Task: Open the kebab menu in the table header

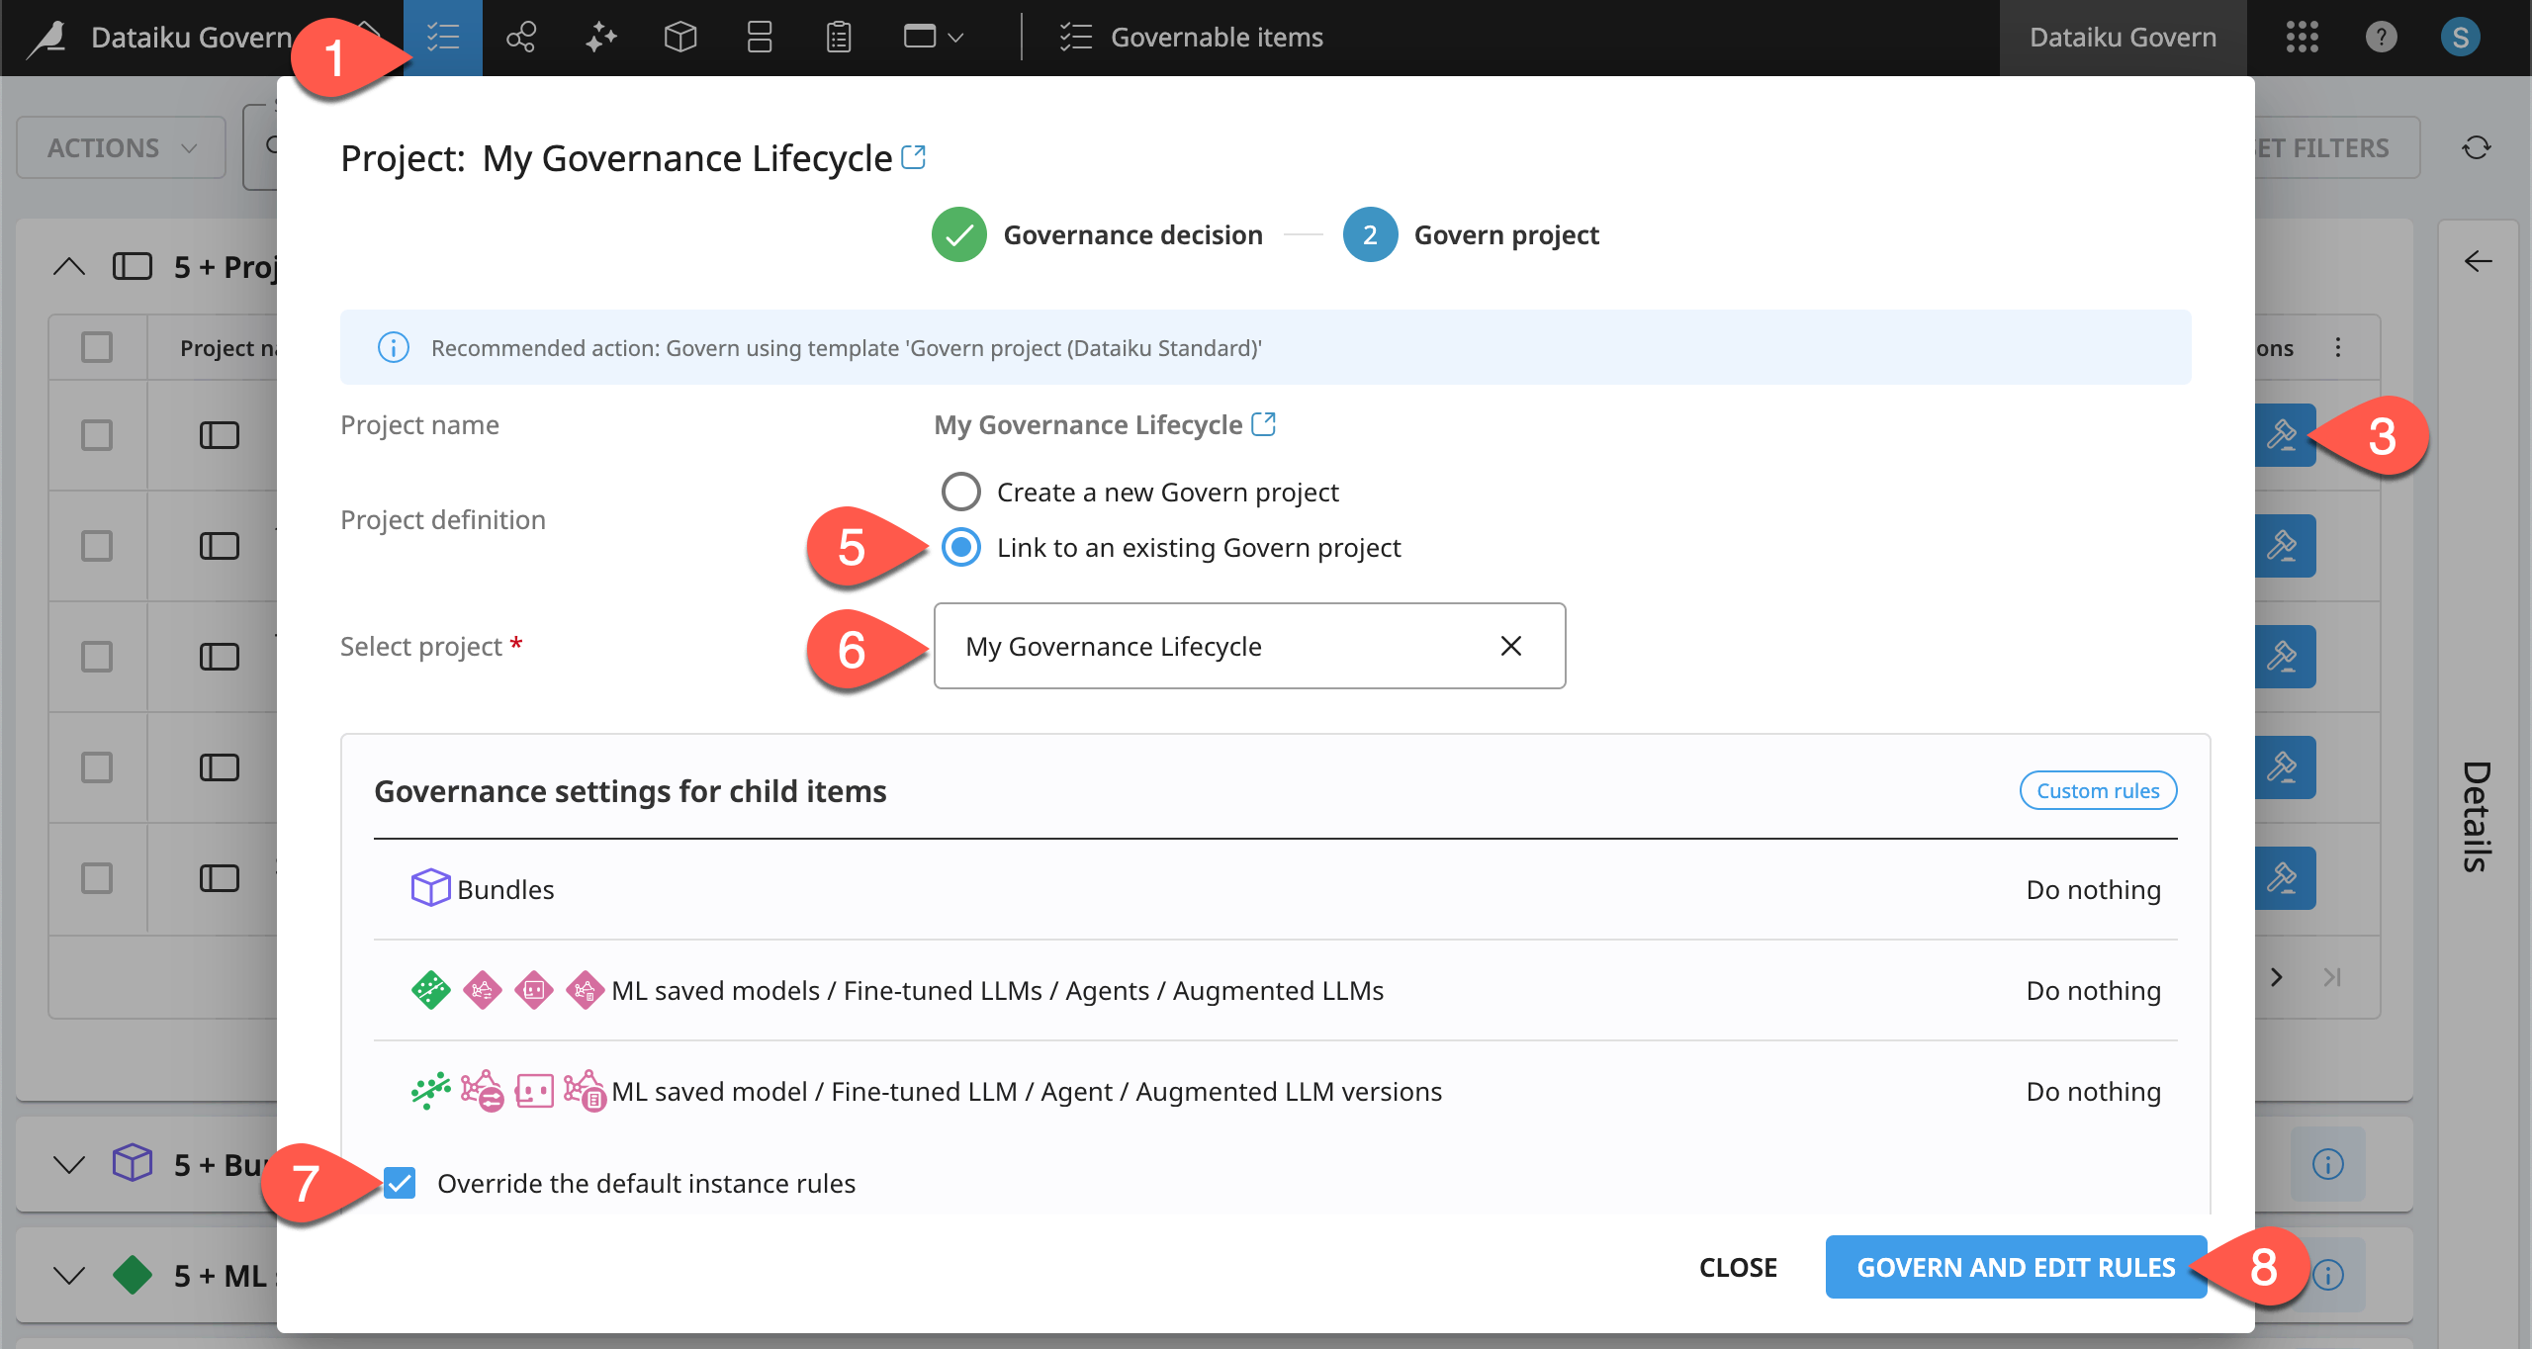Action: coord(2338,347)
